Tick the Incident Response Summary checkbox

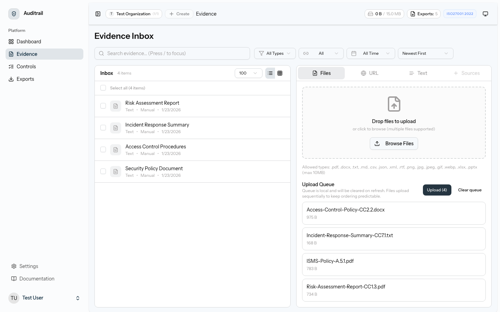[103, 128]
